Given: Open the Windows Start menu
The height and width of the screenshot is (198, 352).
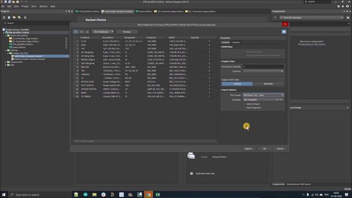Looking at the screenshot, I should 4,195.
